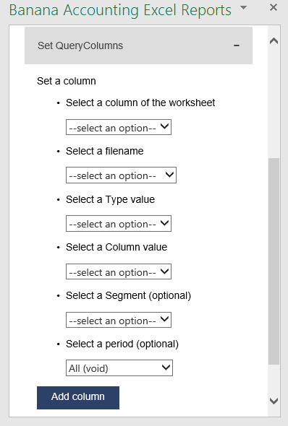Open the Type value dropdown
288x426 pixels.
pos(119,224)
